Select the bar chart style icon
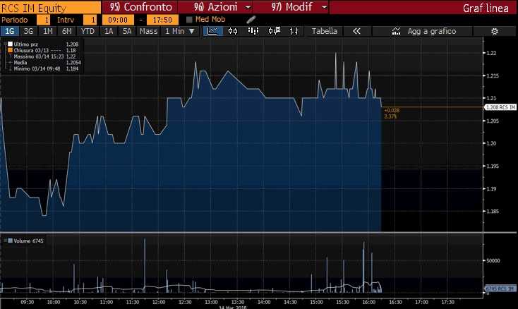Viewport: 518px width, 309px height. [253, 32]
